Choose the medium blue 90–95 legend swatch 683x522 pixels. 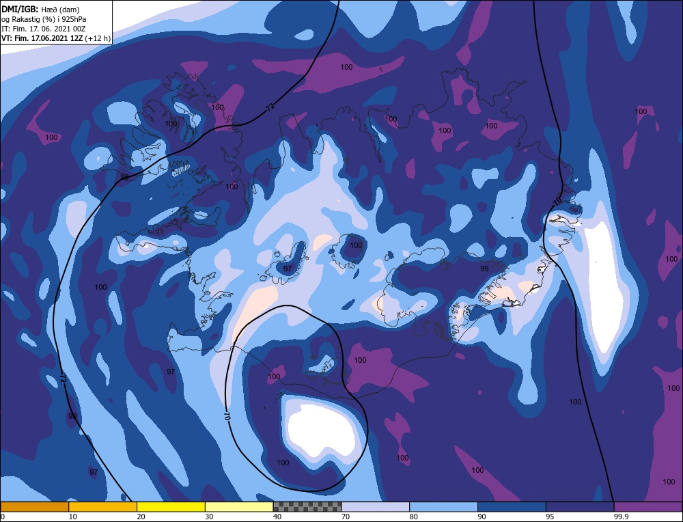[512, 507]
